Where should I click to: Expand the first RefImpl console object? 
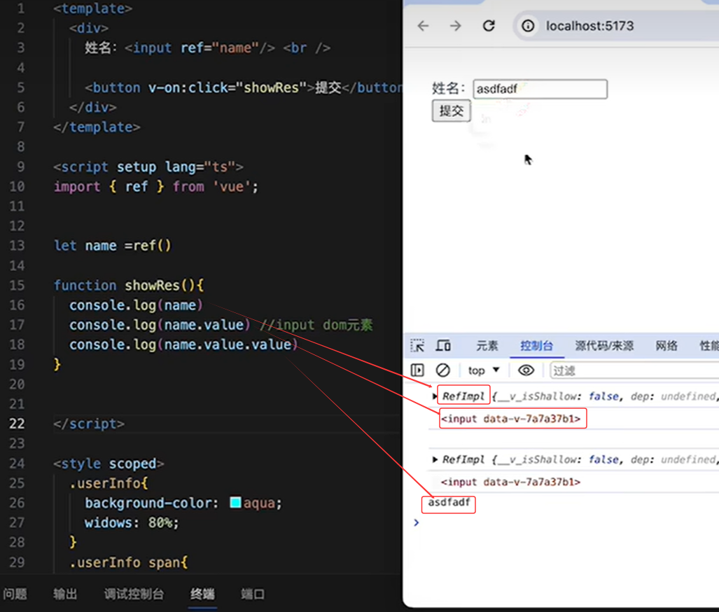point(435,396)
